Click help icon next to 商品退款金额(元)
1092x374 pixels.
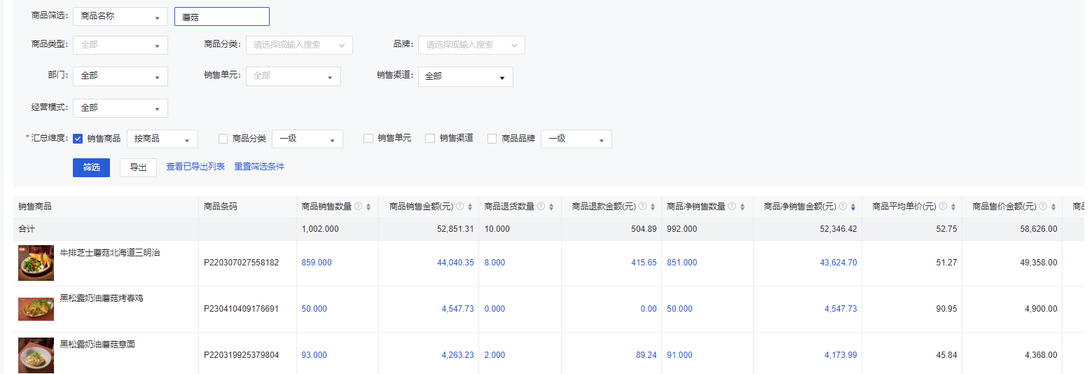click(642, 207)
